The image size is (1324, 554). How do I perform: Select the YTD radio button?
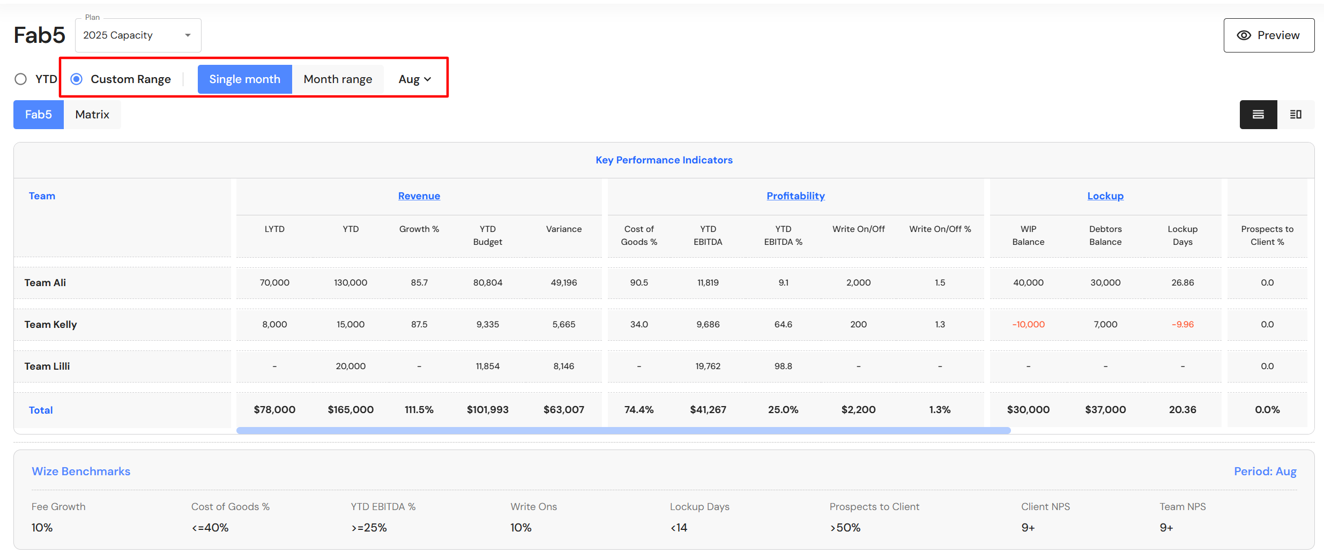(21, 79)
